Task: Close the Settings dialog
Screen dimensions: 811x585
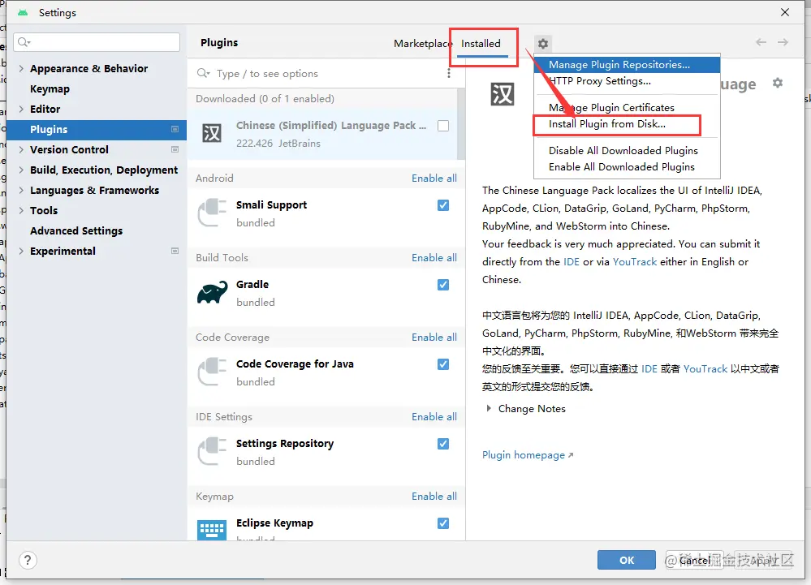Action: coord(785,12)
